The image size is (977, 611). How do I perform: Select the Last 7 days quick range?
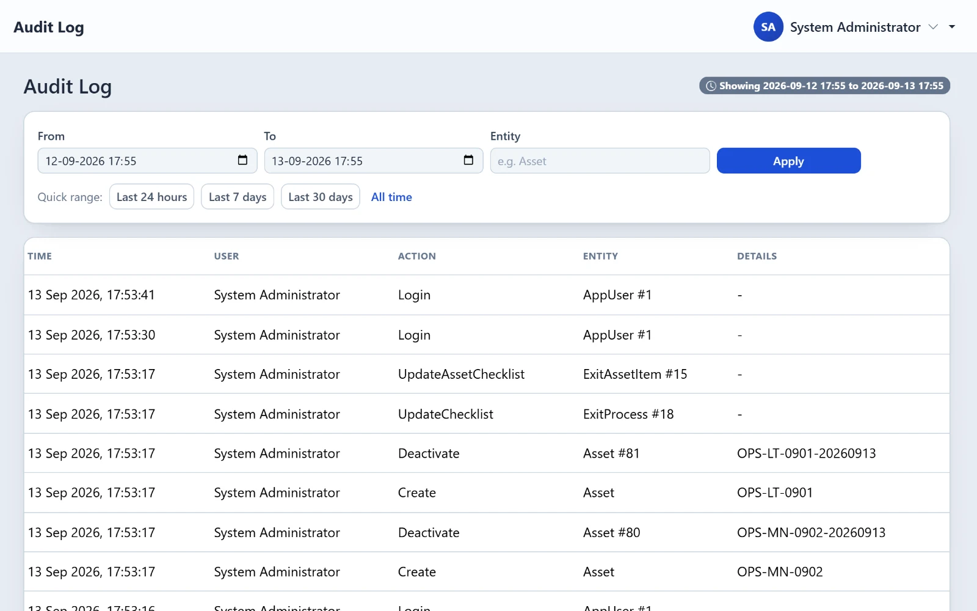tap(238, 197)
